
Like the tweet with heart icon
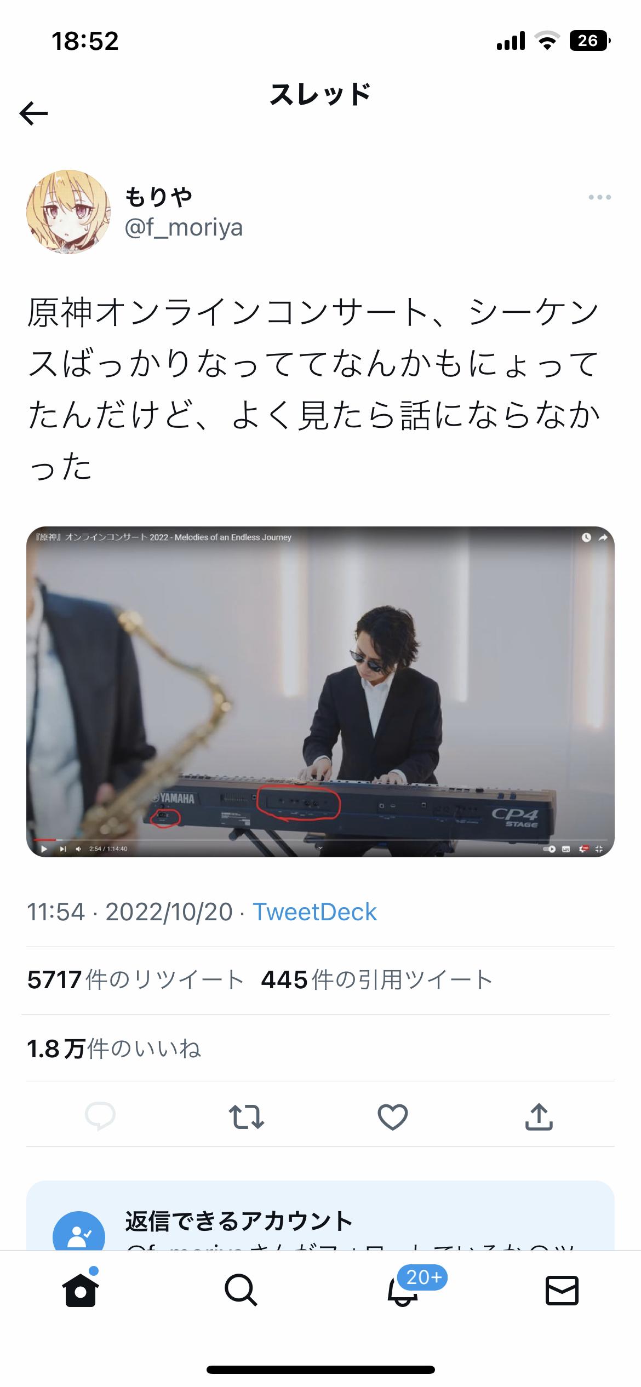click(393, 1117)
